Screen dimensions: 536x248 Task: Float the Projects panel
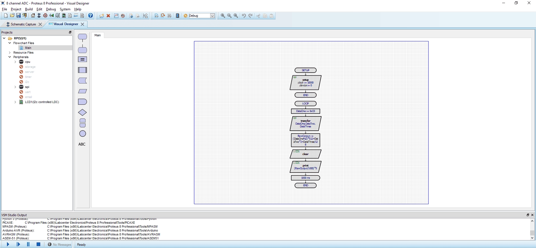[70, 32]
